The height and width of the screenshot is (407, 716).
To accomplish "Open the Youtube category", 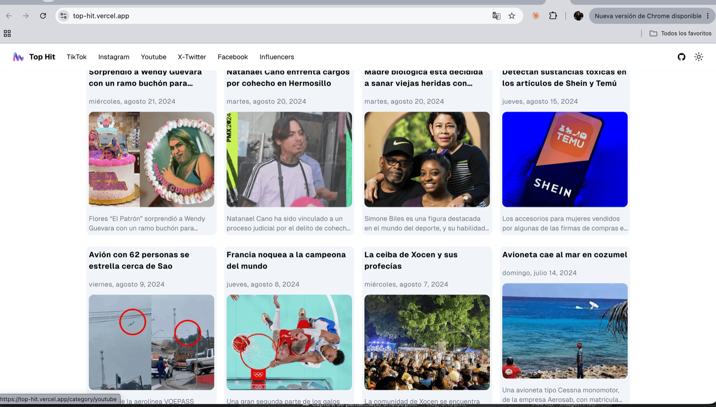I will point(153,57).
